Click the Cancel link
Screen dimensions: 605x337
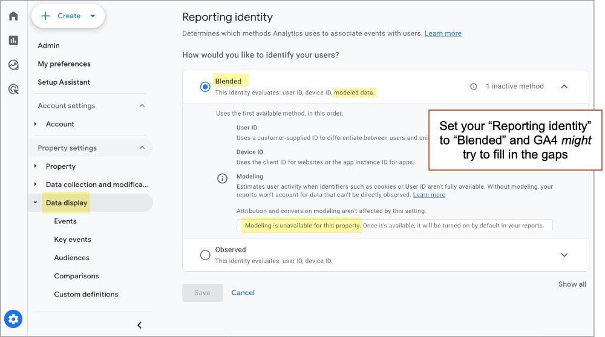click(x=243, y=293)
